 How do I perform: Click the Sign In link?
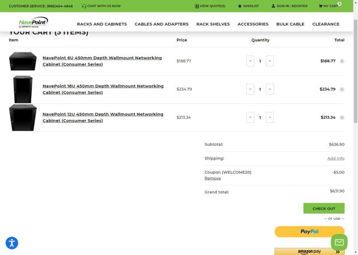pyautogui.click(x=283, y=6)
